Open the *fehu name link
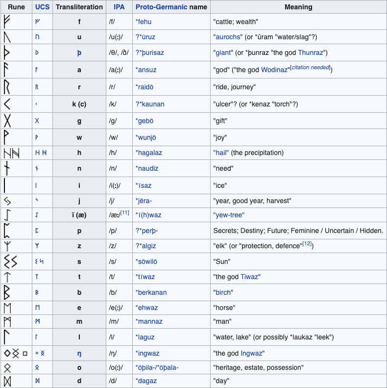The image size is (387, 388). (146, 22)
